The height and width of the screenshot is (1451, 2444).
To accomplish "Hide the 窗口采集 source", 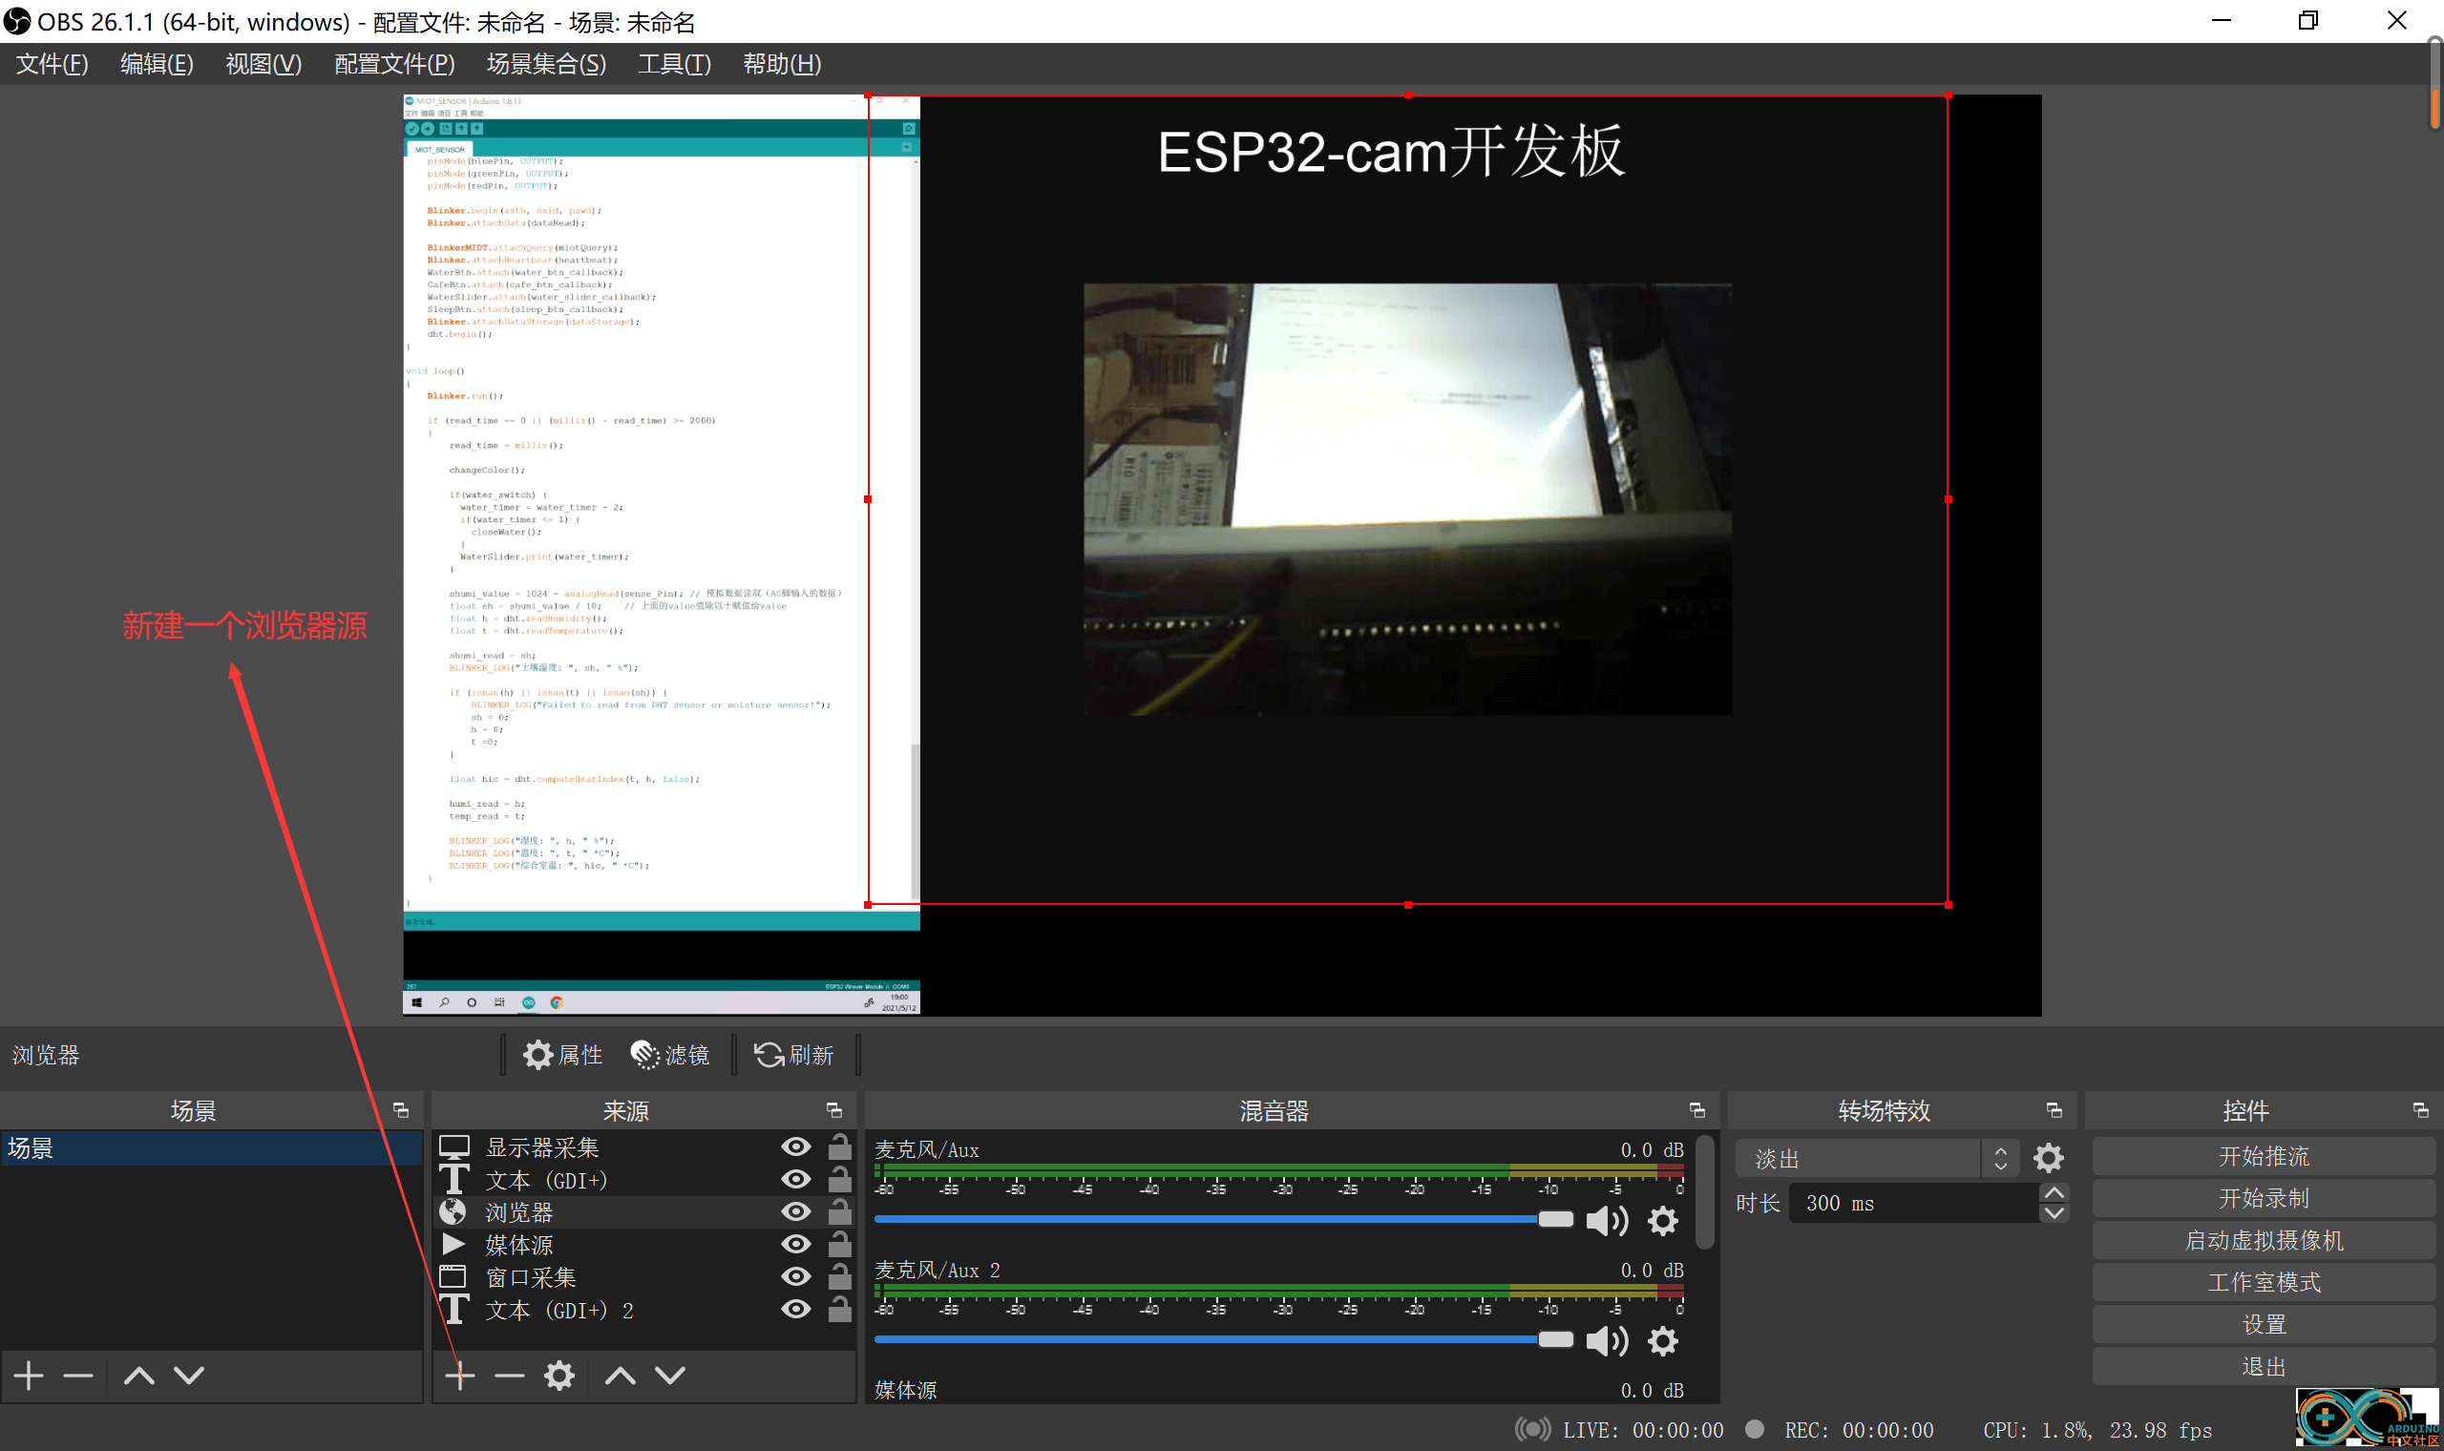I will tap(796, 1276).
